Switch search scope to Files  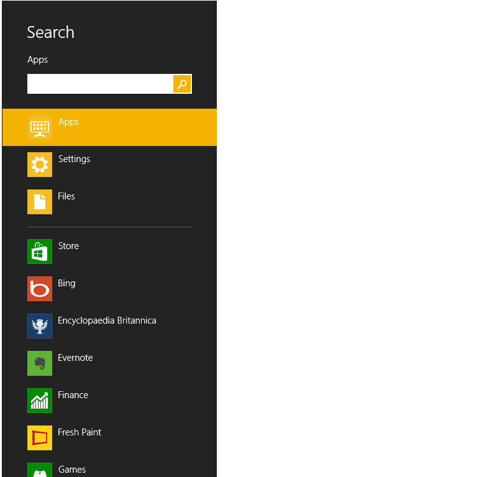pyautogui.click(x=66, y=196)
